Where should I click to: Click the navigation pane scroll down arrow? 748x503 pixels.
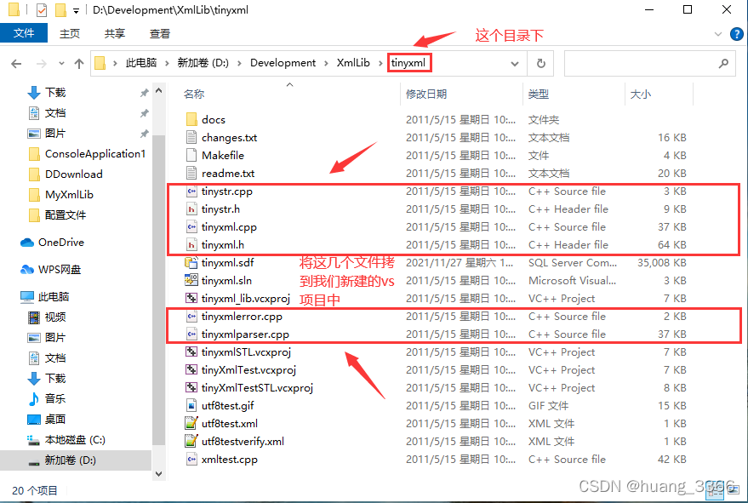(159, 474)
